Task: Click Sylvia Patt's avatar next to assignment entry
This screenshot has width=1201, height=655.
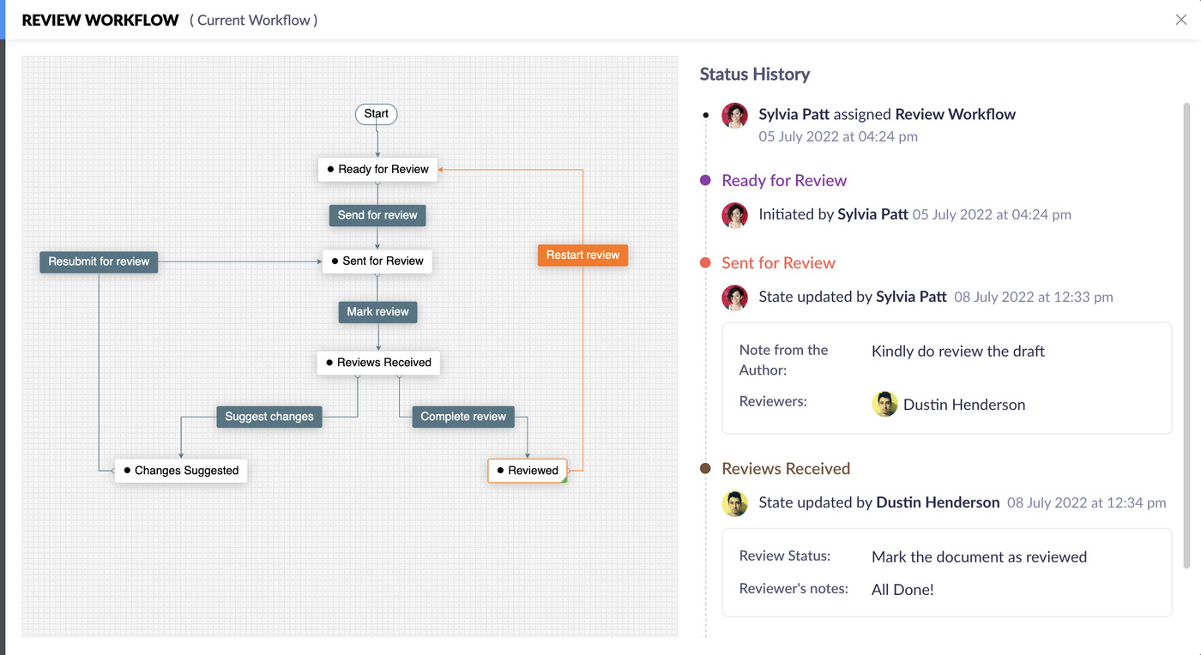Action: [735, 116]
